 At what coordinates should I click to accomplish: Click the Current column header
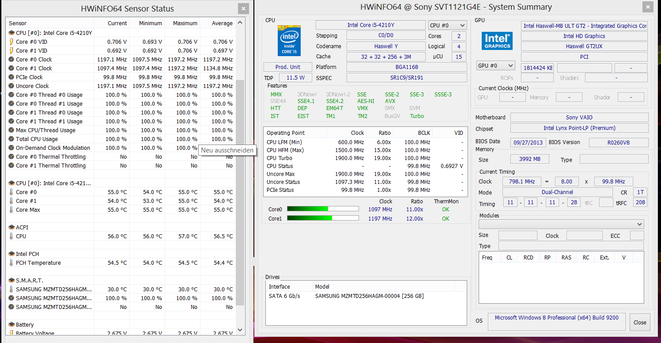112,23
